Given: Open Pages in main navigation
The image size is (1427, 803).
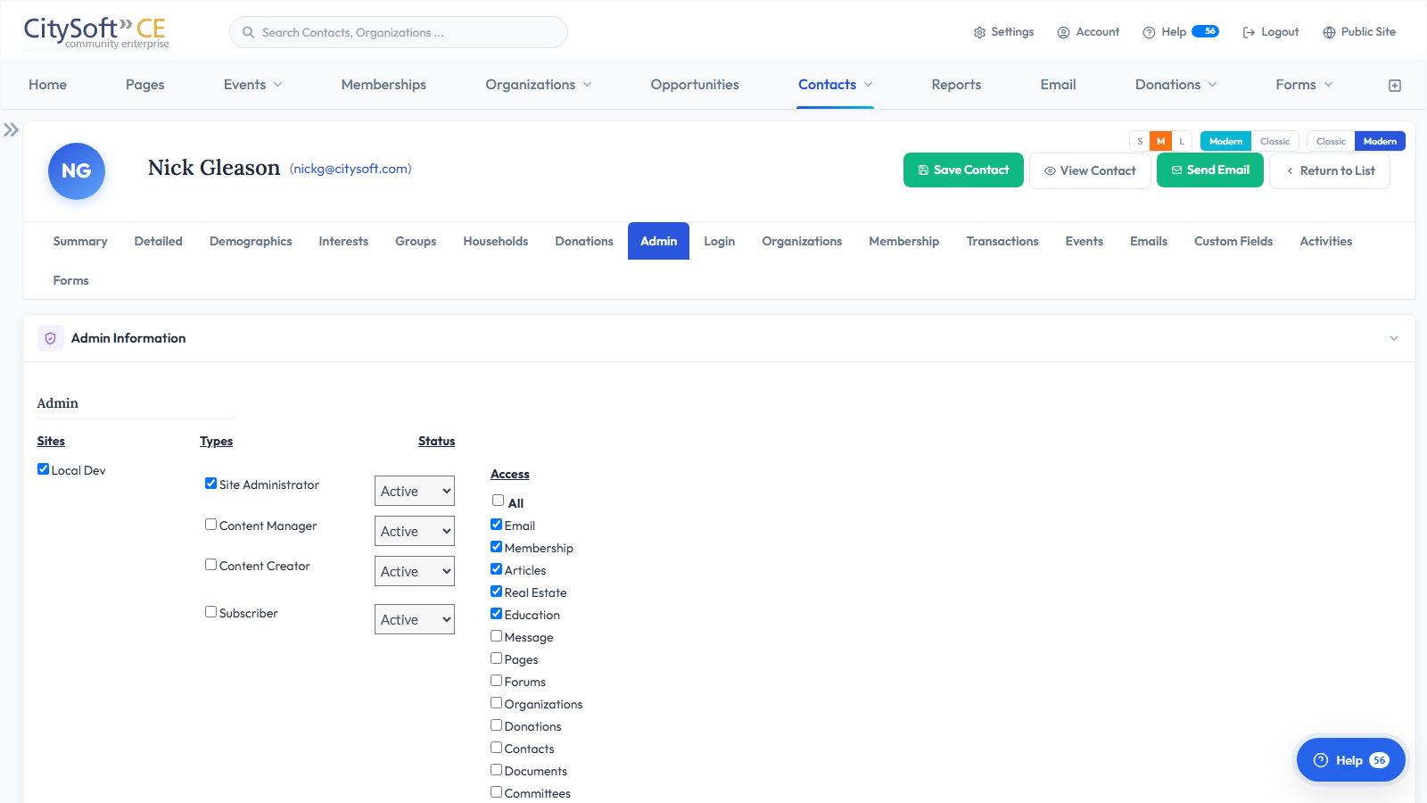Looking at the screenshot, I should (x=144, y=85).
